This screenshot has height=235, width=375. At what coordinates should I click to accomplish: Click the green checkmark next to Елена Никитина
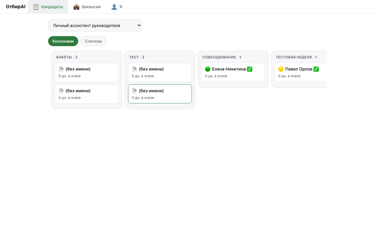[250, 69]
